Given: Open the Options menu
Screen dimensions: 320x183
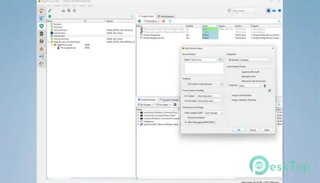Looking at the screenshot, I should [x=82, y=5].
